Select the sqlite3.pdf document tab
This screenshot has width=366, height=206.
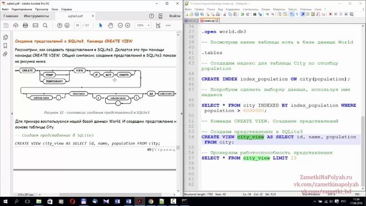[x=75, y=16]
